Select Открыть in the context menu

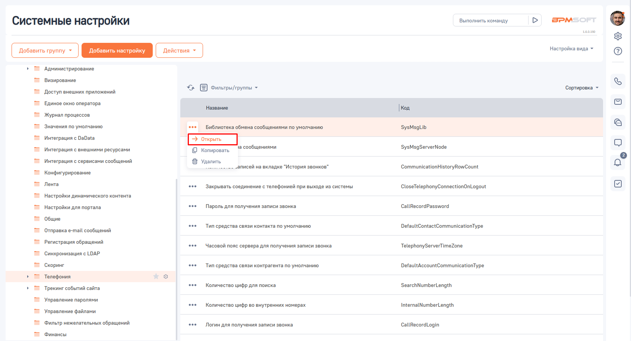(x=211, y=139)
